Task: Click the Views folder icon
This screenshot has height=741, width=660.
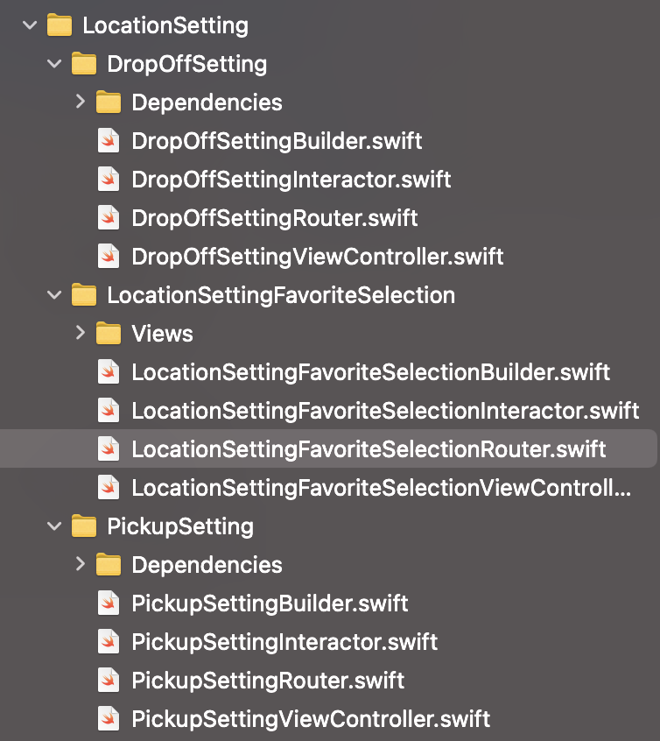Action: coord(109,333)
